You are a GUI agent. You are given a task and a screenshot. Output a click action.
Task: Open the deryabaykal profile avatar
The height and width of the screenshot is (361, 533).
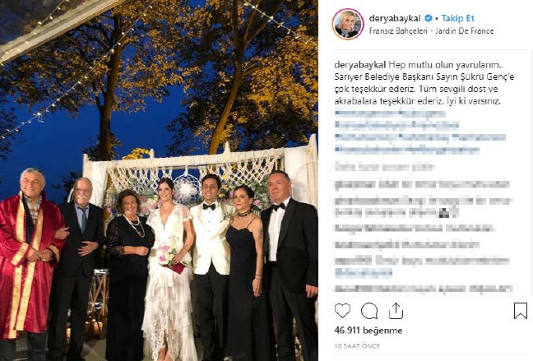click(x=348, y=24)
